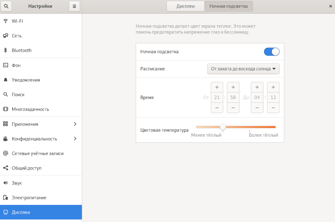Expand the Конфиденциальность submenu chevron
The width and height of the screenshot is (335, 222).
pos(75,139)
